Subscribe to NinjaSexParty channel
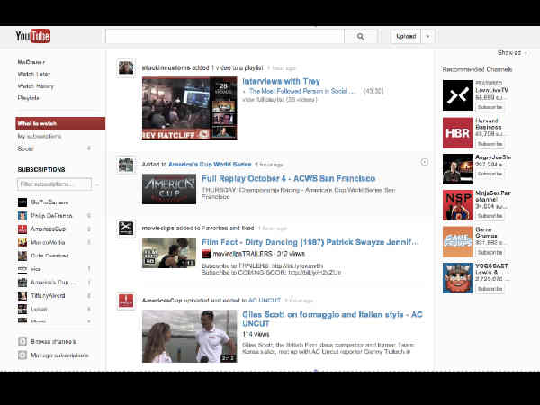540x405 pixels. 490,216
